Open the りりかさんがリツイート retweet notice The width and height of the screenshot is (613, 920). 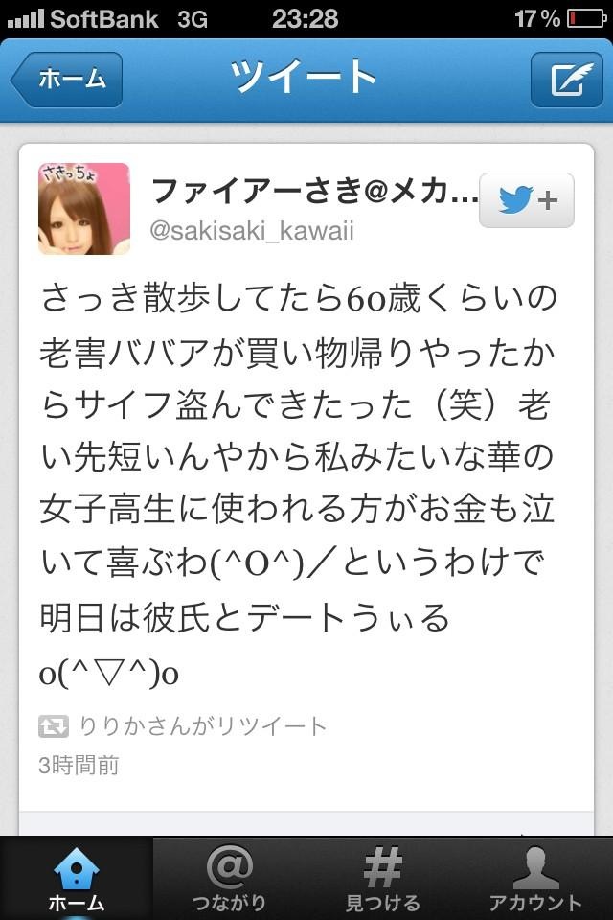(x=202, y=726)
